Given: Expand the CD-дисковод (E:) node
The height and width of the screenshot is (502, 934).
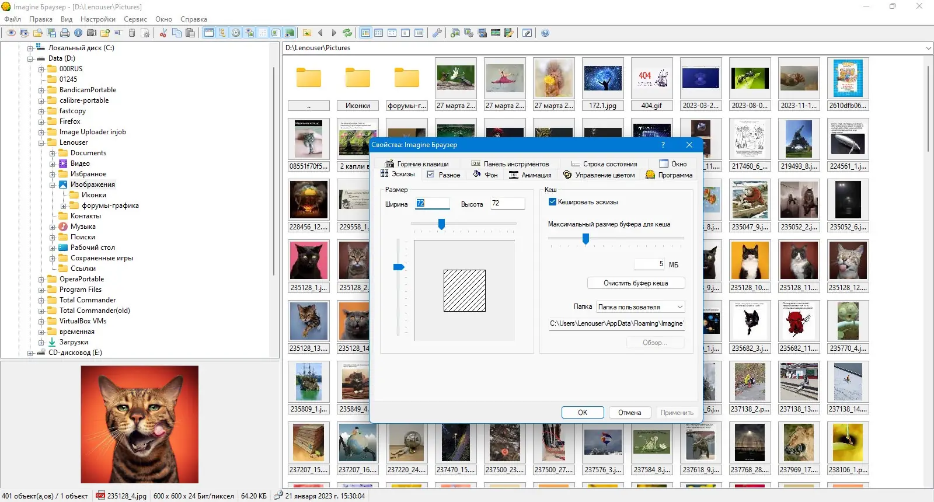Looking at the screenshot, I should [x=30, y=353].
